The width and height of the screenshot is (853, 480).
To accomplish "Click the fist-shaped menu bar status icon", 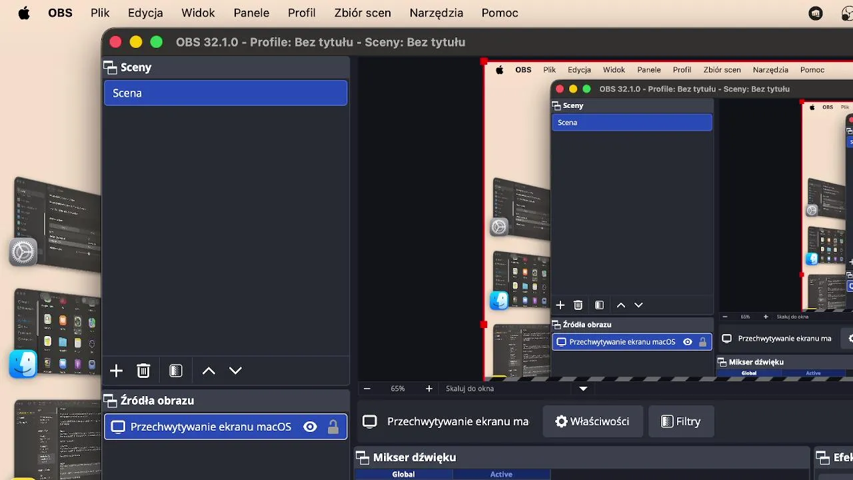I will point(815,13).
